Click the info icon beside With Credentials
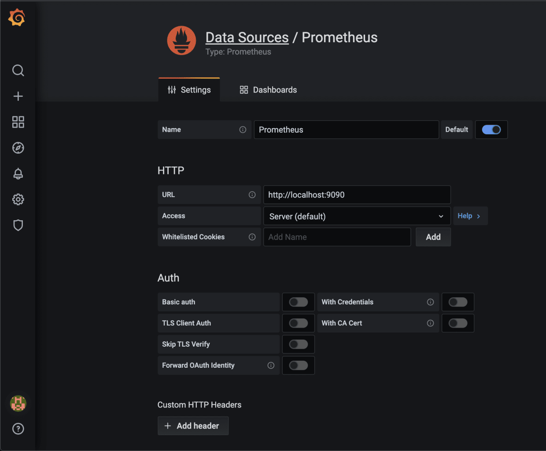Viewport: 546px width, 451px height. point(431,302)
